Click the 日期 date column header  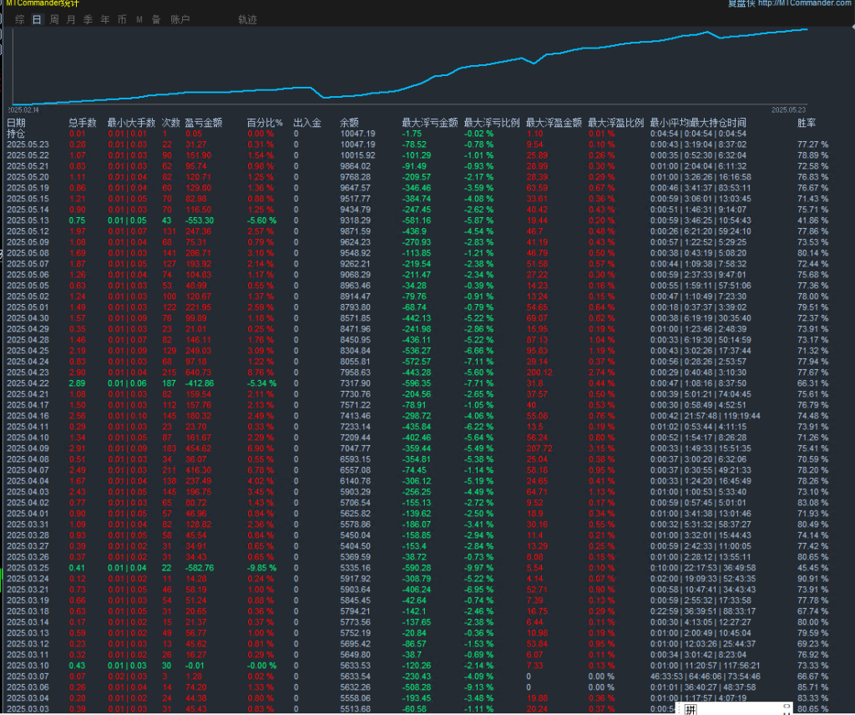[x=16, y=123]
